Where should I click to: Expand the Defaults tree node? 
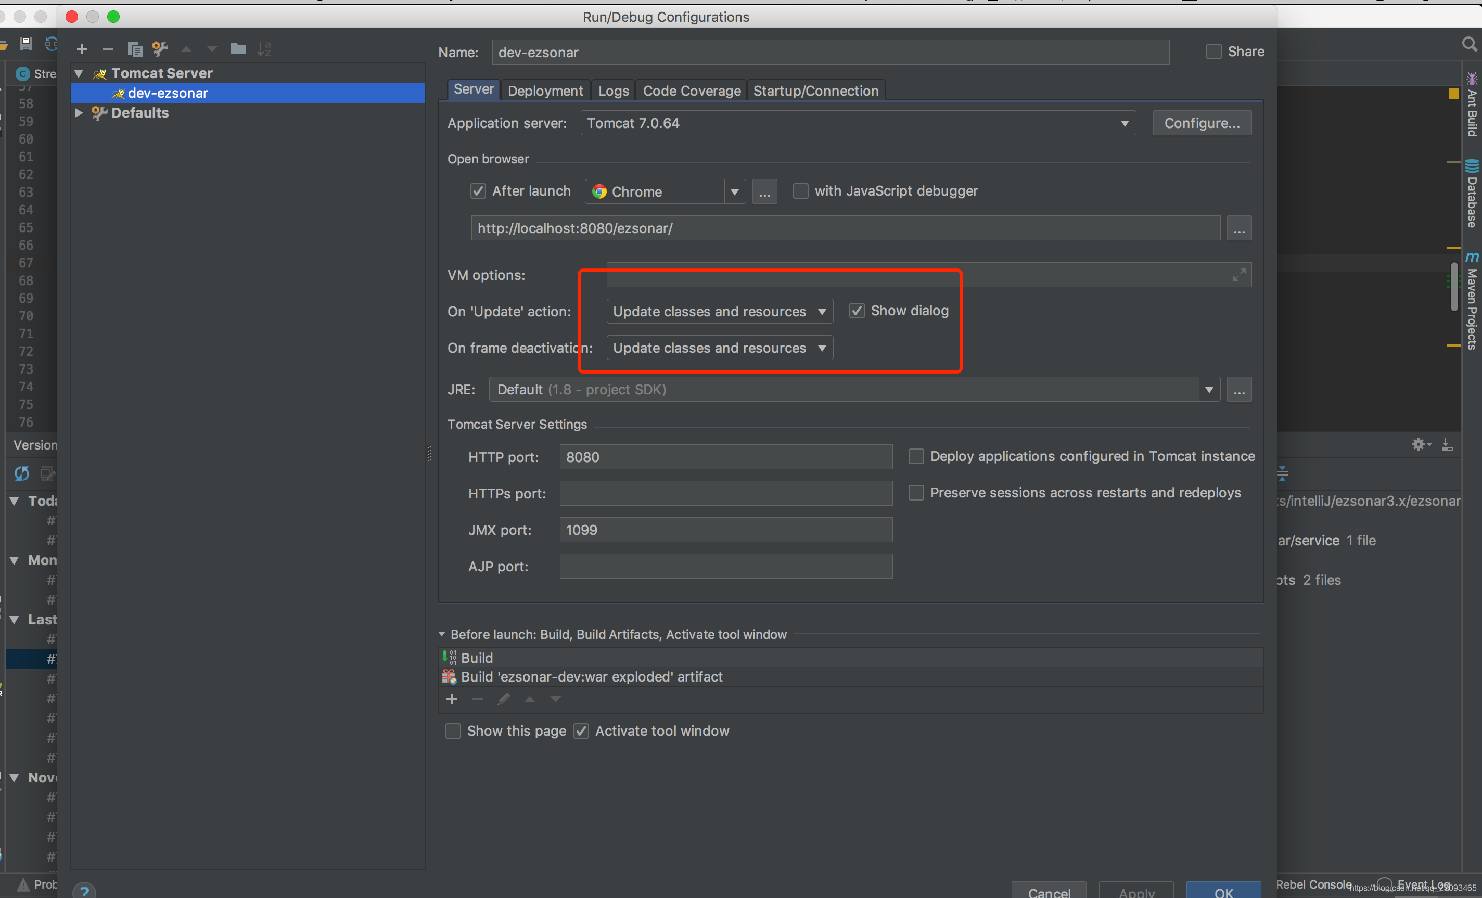coord(79,112)
